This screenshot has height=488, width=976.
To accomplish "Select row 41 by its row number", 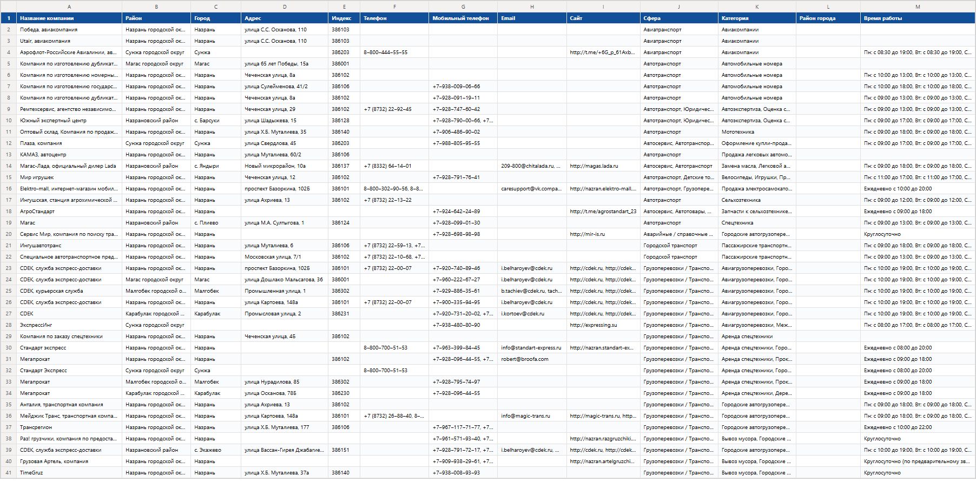I will point(8,473).
